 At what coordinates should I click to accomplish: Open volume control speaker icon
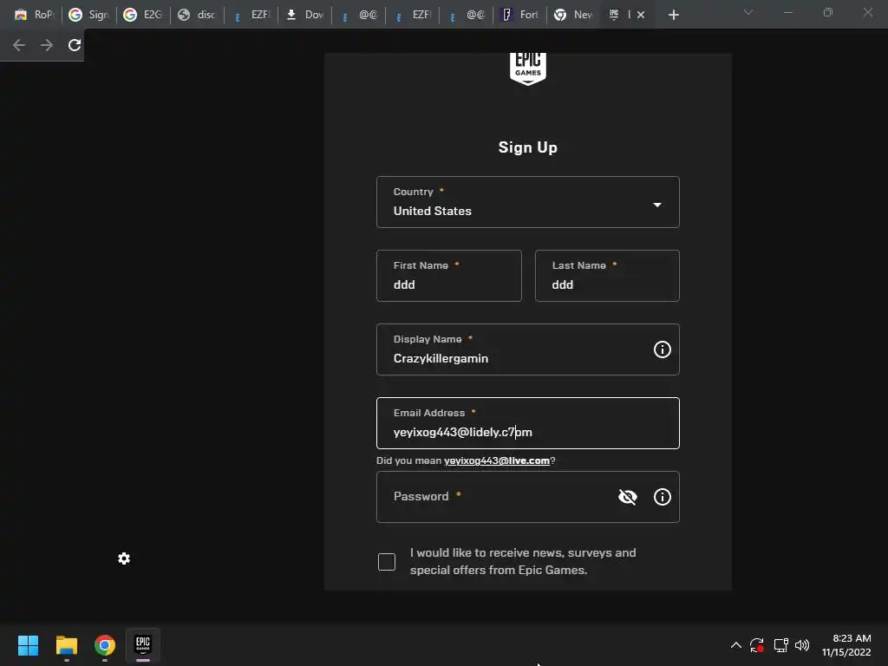click(x=802, y=645)
